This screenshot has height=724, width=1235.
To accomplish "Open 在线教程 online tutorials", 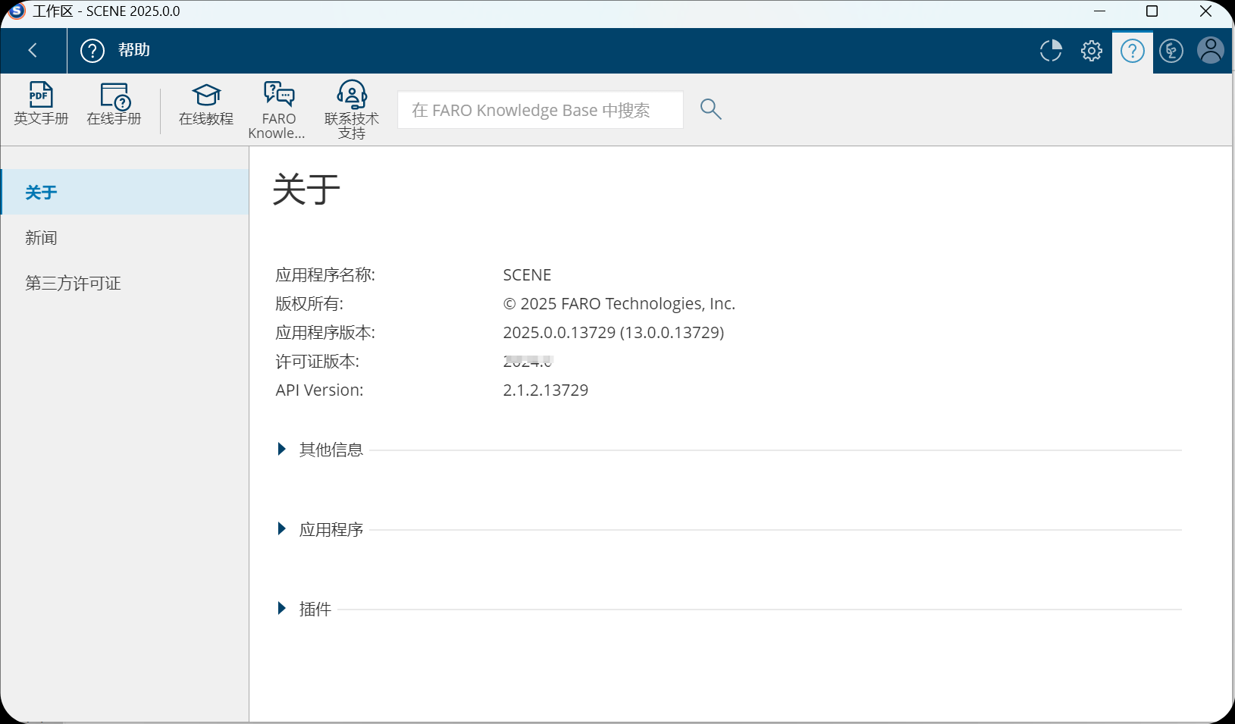I will [206, 104].
